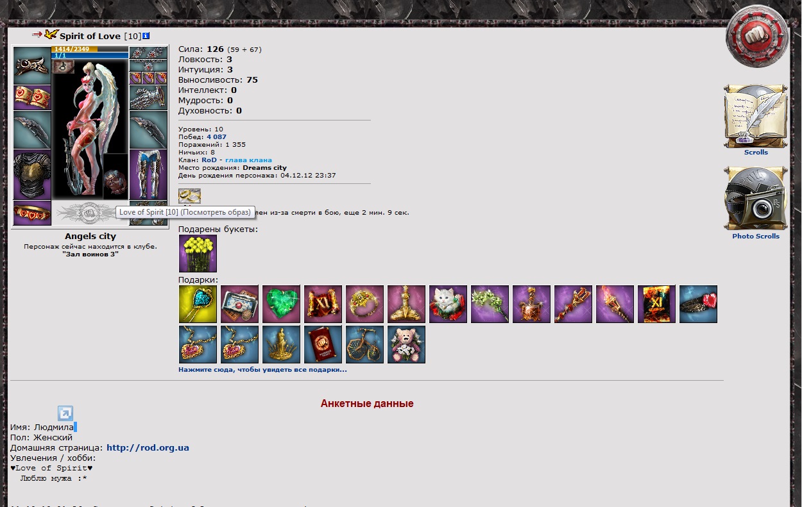Viewport: 802px width, 507px height.
Task: Click the chest armor equipment slot
Action: pyautogui.click(x=32, y=174)
